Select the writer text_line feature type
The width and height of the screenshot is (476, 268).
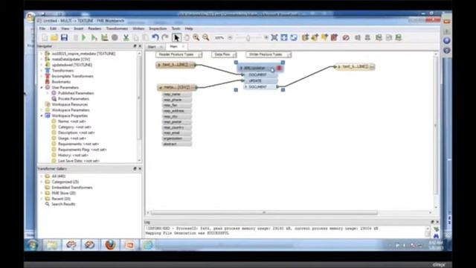coord(355,66)
